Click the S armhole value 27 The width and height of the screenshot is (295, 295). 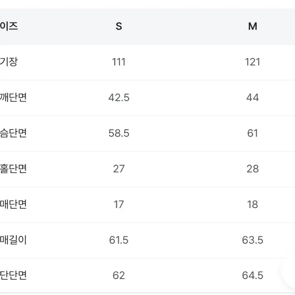119,169
